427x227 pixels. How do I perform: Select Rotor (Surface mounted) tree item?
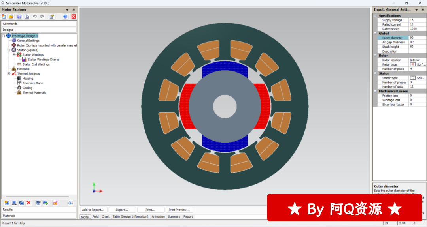click(47, 45)
